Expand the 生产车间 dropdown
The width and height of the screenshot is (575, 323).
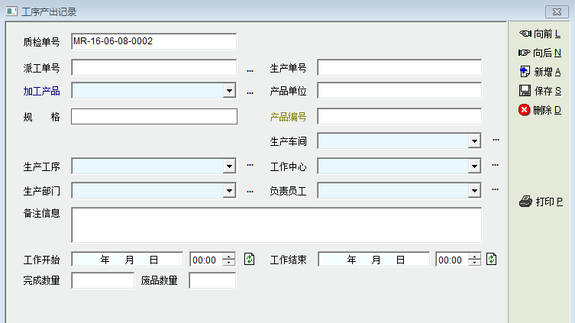point(474,141)
